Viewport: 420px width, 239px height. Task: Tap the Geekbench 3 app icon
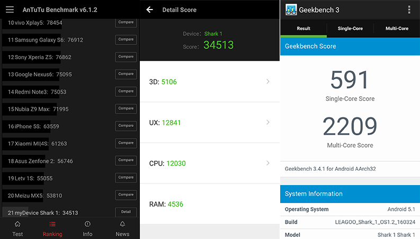(x=291, y=10)
